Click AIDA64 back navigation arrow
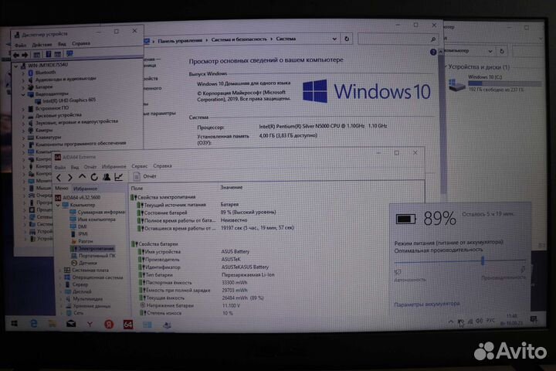The image size is (556, 371). 59,177
